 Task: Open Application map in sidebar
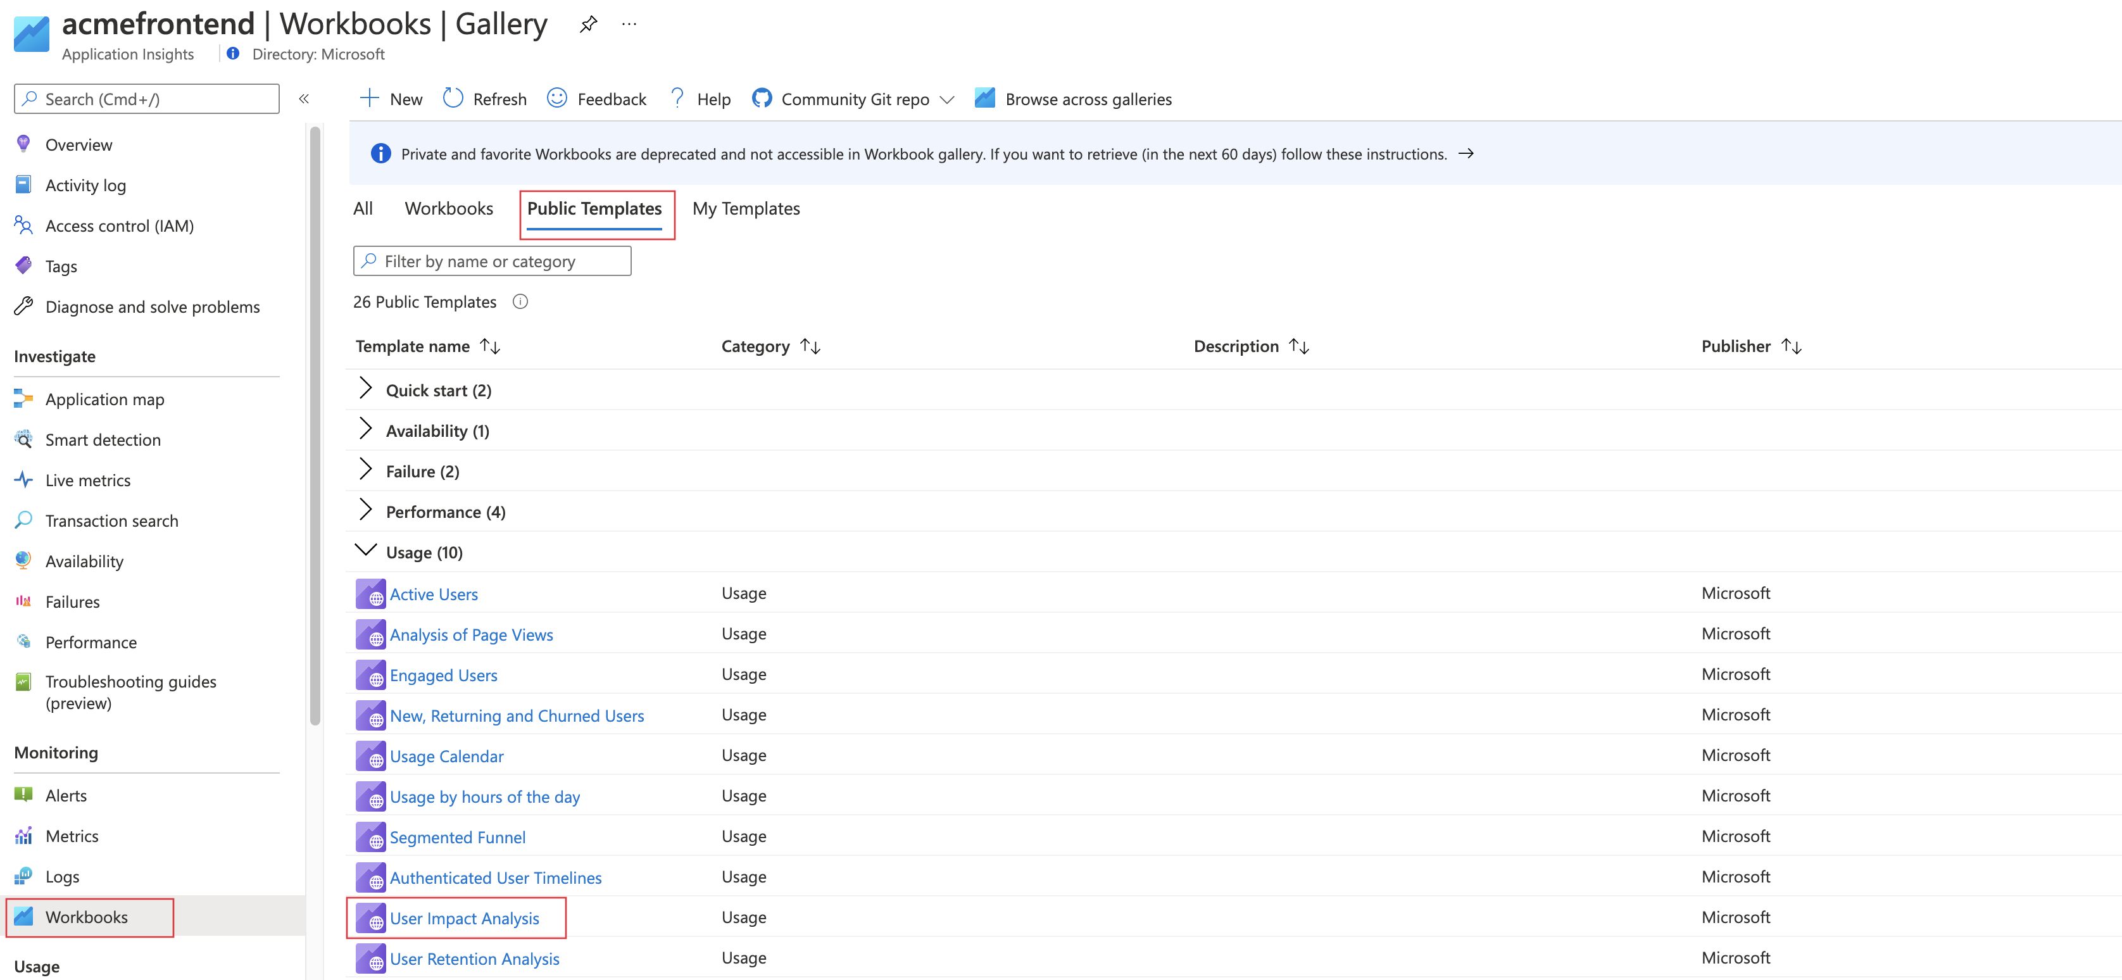pyautogui.click(x=104, y=399)
